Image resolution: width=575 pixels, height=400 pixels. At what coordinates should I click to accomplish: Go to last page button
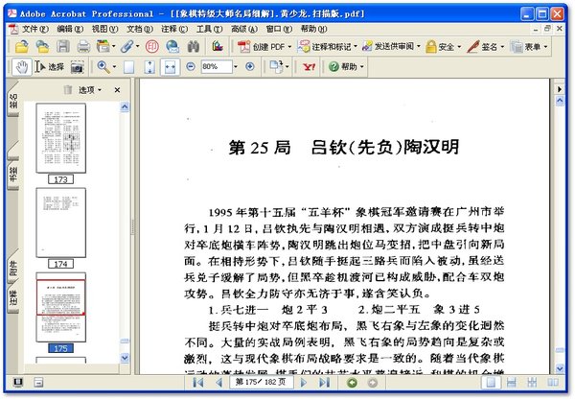tap(324, 383)
